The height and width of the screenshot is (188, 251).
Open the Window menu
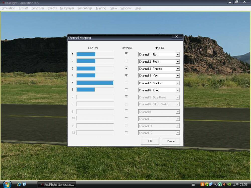click(126, 8)
